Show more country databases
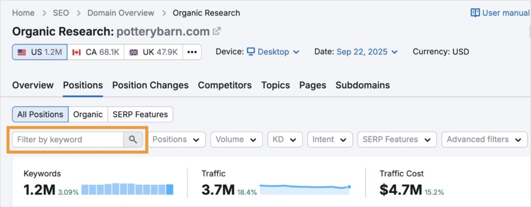Screen dimensions: 531x207 click(192, 52)
